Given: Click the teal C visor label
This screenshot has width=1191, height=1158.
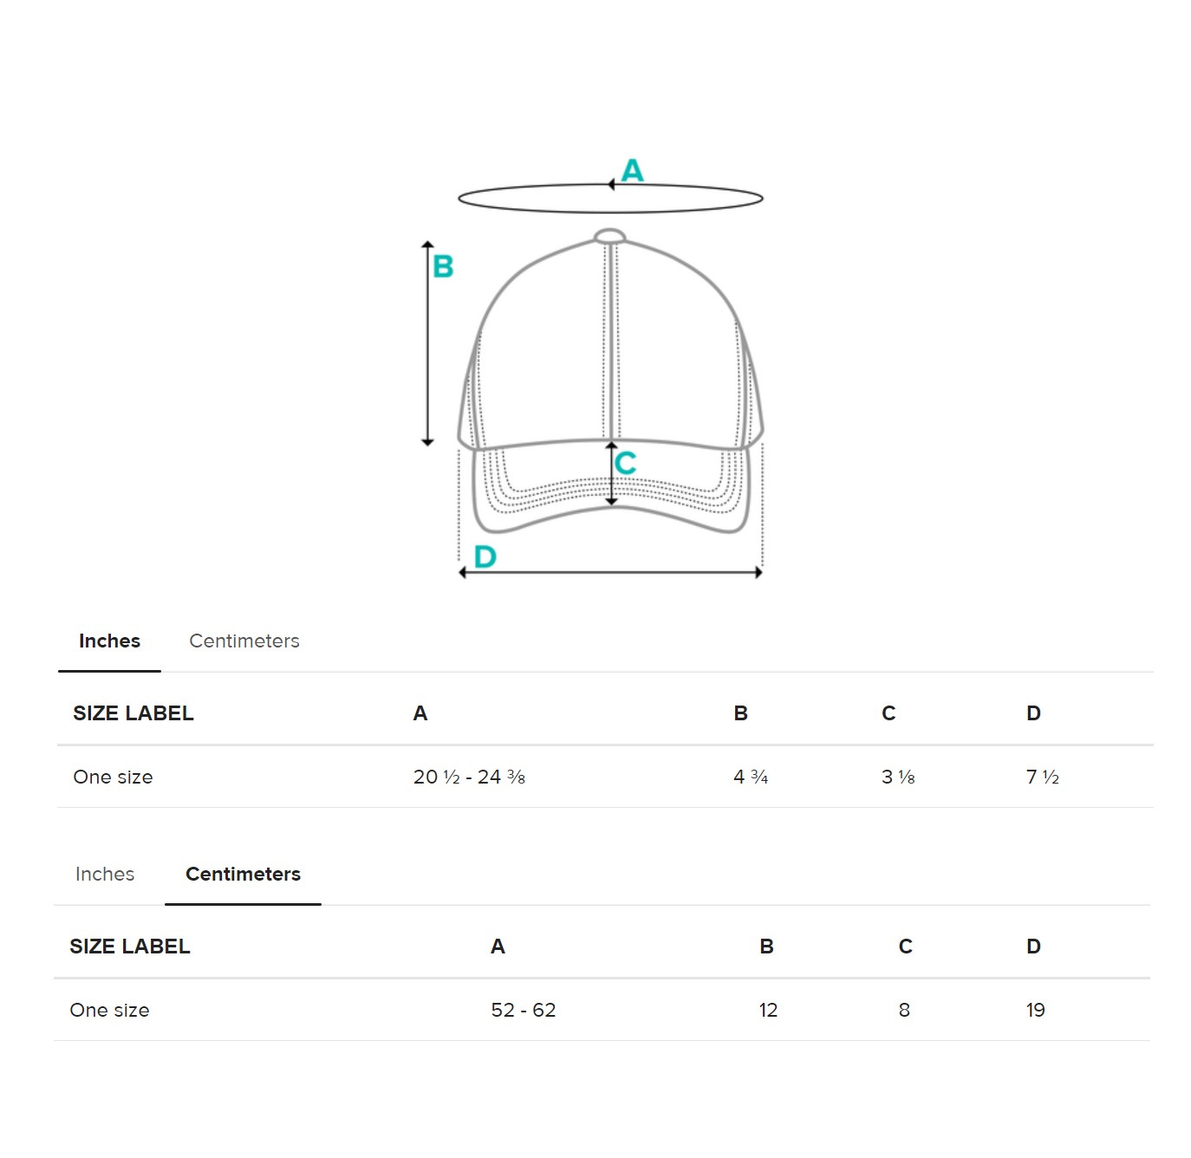Looking at the screenshot, I should (x=625, y=463).
